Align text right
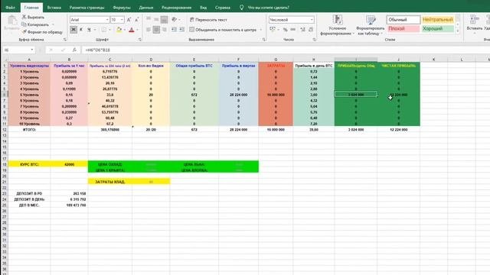 [x=164, y=30]
